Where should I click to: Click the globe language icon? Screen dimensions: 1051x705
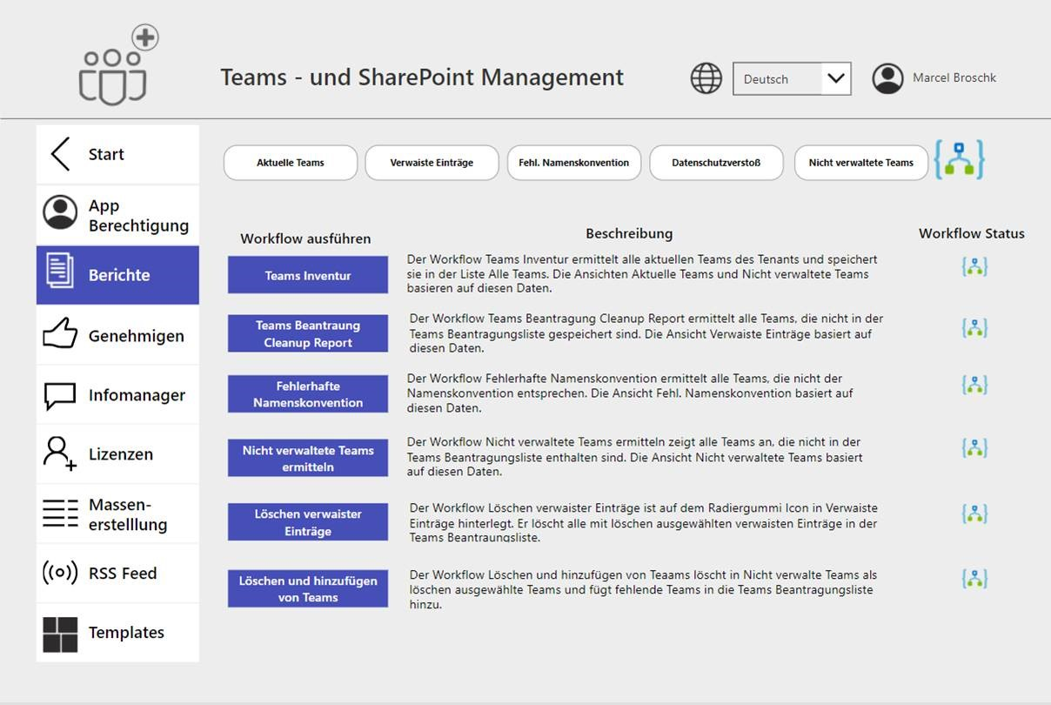click(706, 78)
